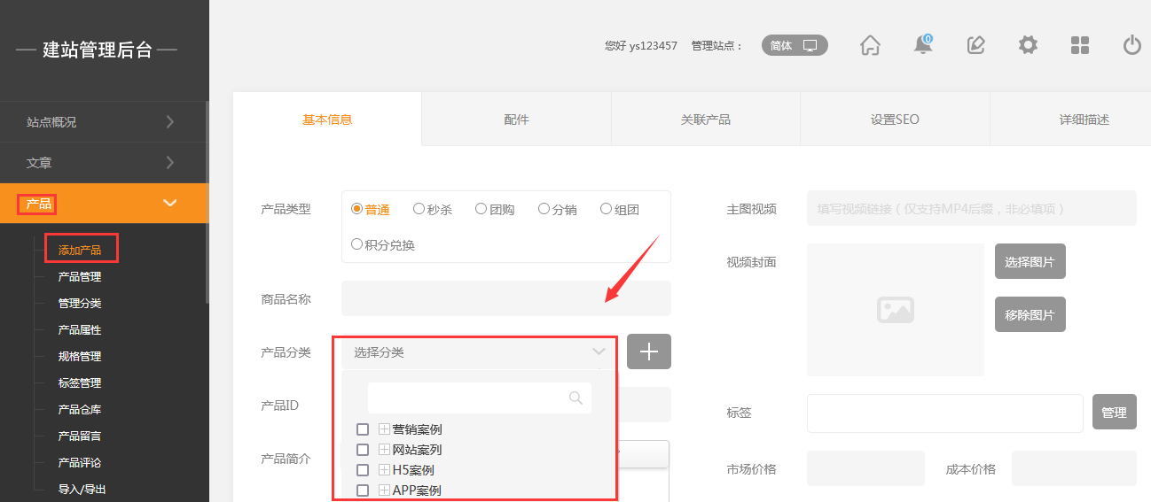Check the H5案例 category checkbox

click(363, 470)
